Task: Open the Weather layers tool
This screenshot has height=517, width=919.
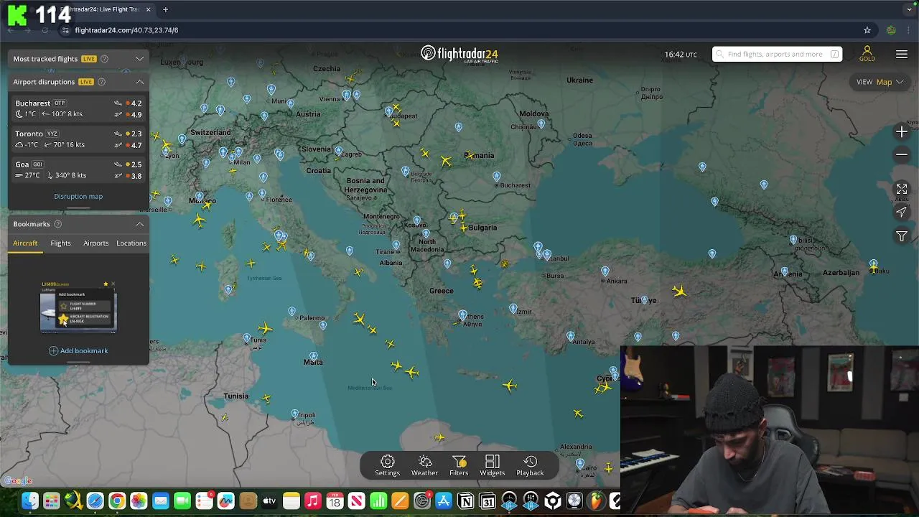Action: pos(424,465)
